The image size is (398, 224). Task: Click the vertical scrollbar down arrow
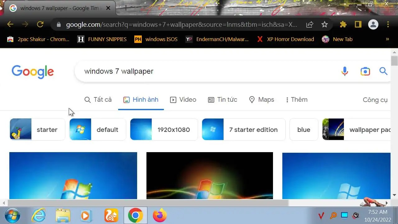point(394,195)
